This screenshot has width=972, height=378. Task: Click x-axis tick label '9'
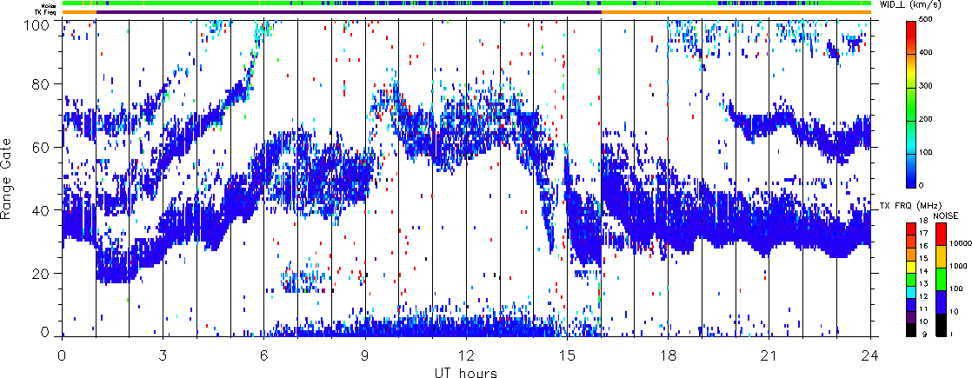[365, 355]
